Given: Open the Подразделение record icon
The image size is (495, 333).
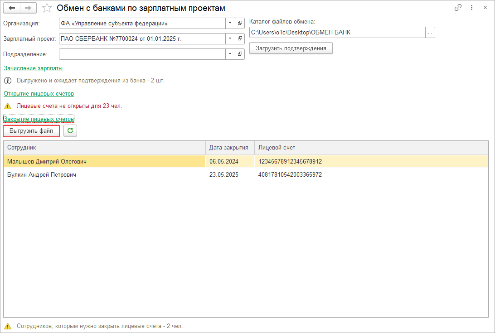Looking at the screenshot, I should tap(240, 54).
